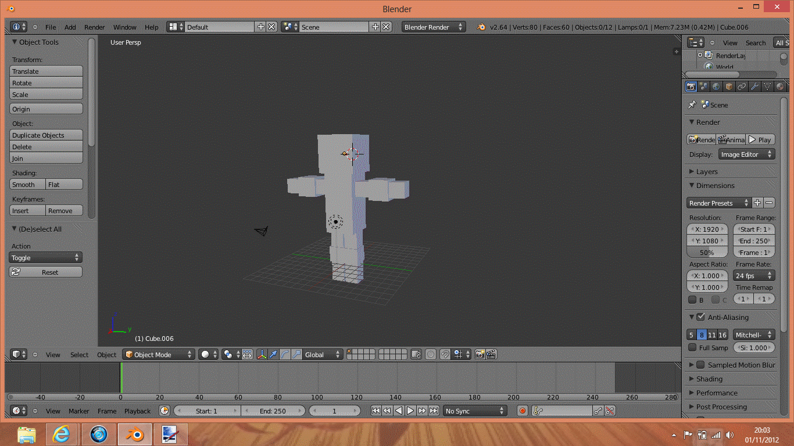Image resolution: width=794 pixels, height=446 pixels.
Task: Enable the rotate manipulator icon
Action: (x=285, y=354)
